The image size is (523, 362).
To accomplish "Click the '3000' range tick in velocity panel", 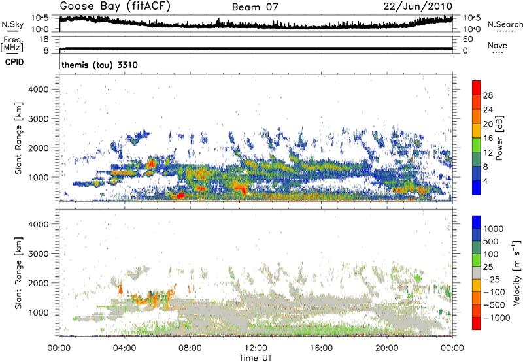I will pyautogui.click(x=39, y=254).
